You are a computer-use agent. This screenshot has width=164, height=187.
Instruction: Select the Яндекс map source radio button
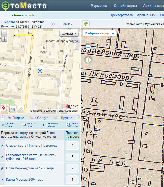click(10, 118)
